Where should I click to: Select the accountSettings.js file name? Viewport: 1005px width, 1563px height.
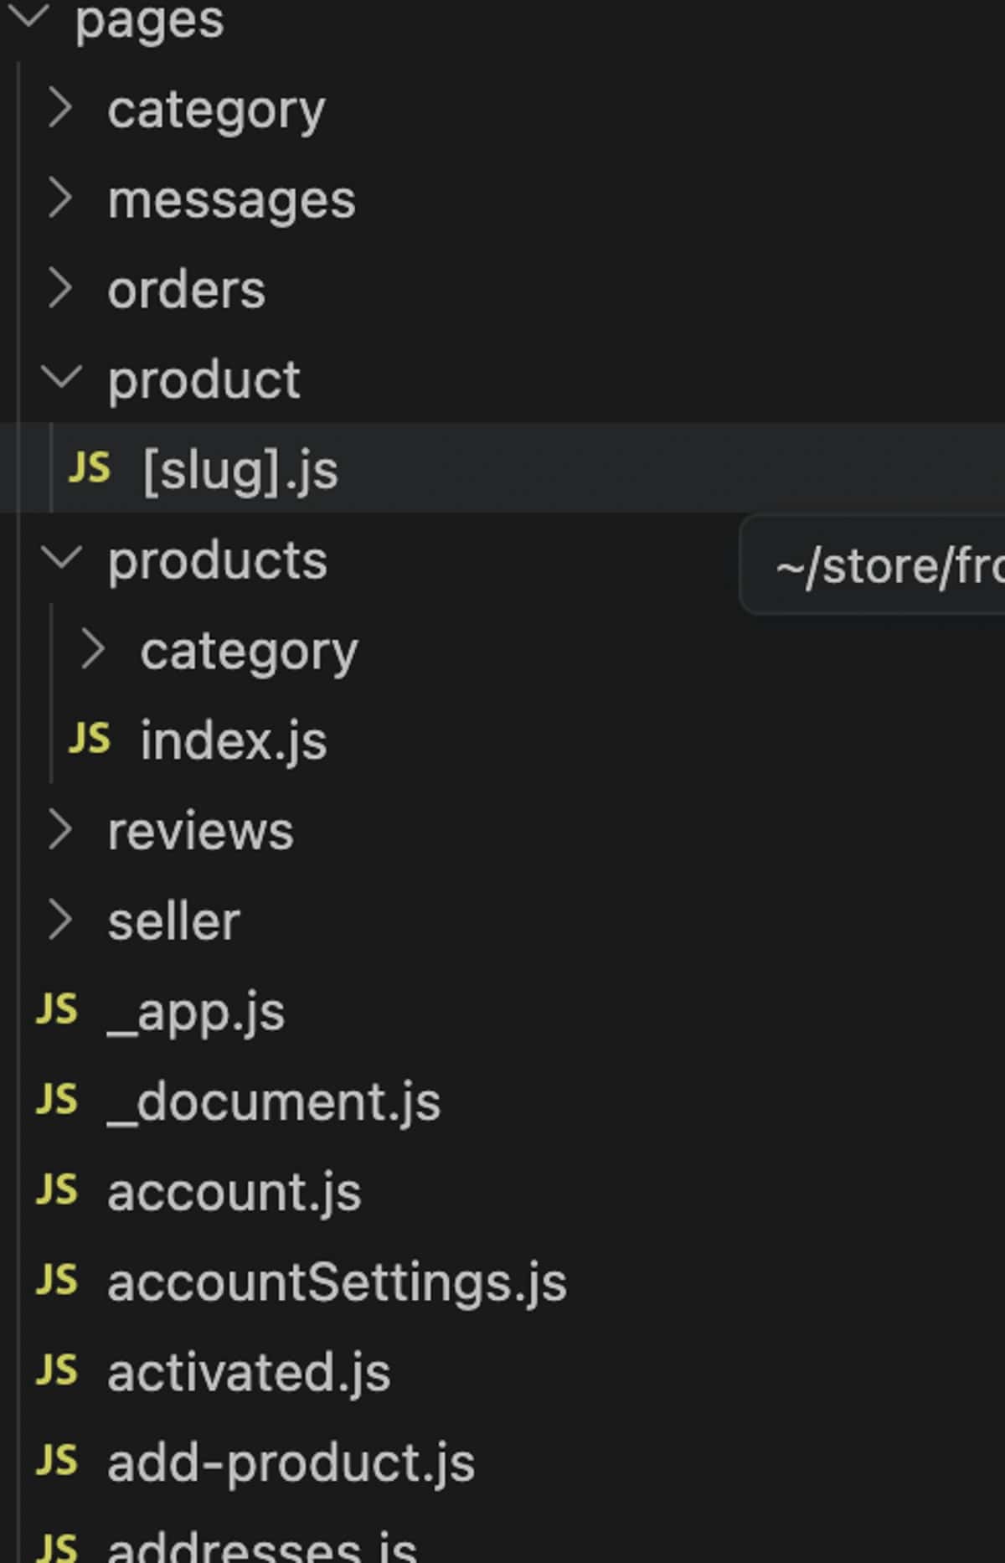coord(337,1283)
